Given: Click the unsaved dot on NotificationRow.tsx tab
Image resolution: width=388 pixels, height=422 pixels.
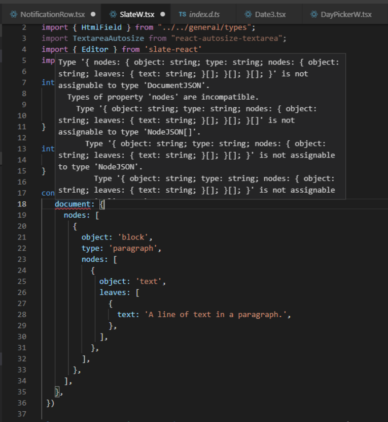Looking at the screenshot, I should [93, 14].
